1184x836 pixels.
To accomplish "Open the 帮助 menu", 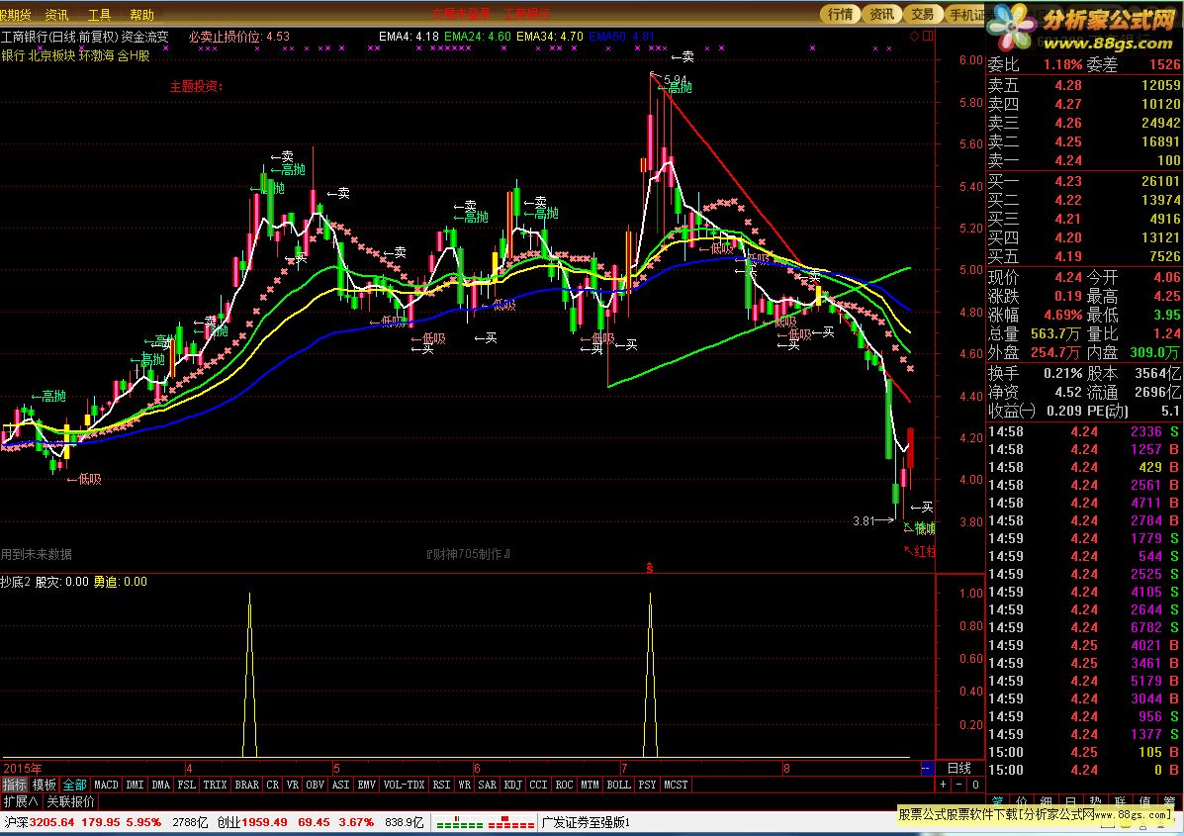I will point(141,15).
